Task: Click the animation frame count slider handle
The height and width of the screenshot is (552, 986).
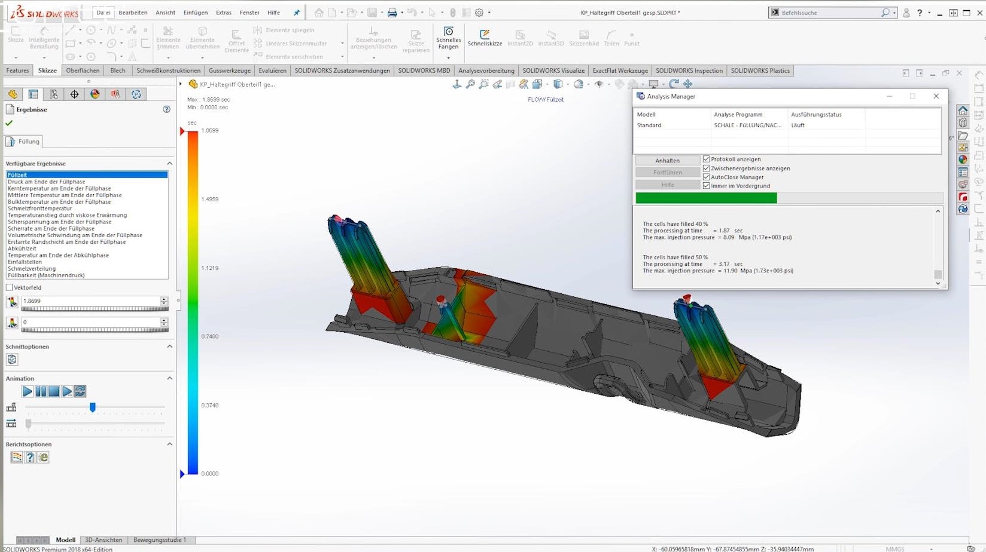Action: (93, 407)
